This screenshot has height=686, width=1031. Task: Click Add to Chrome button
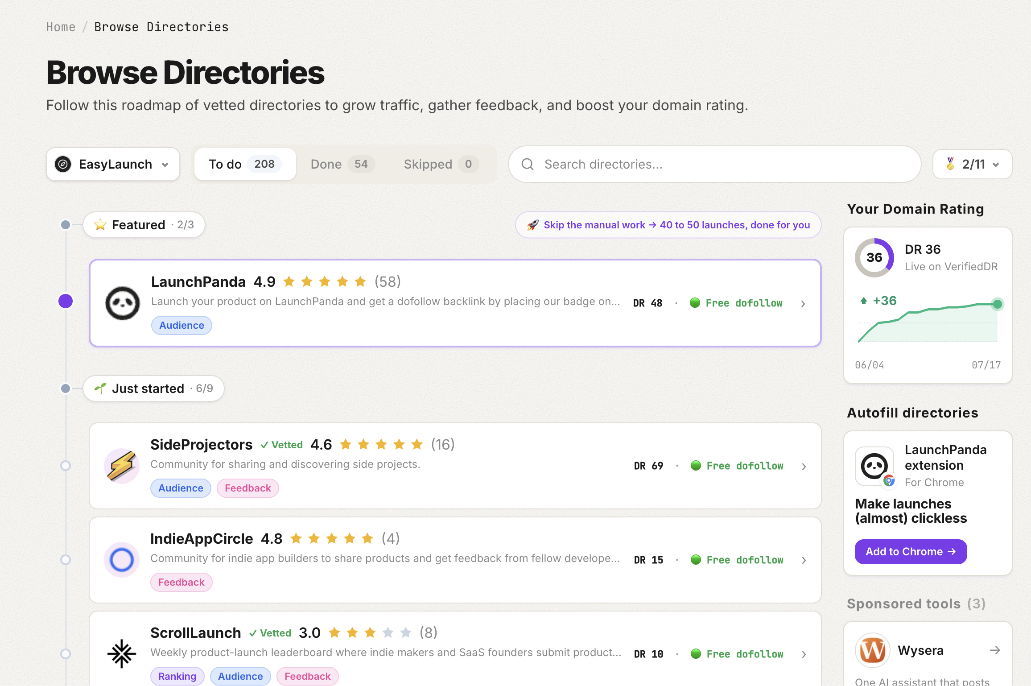point(911,552)
